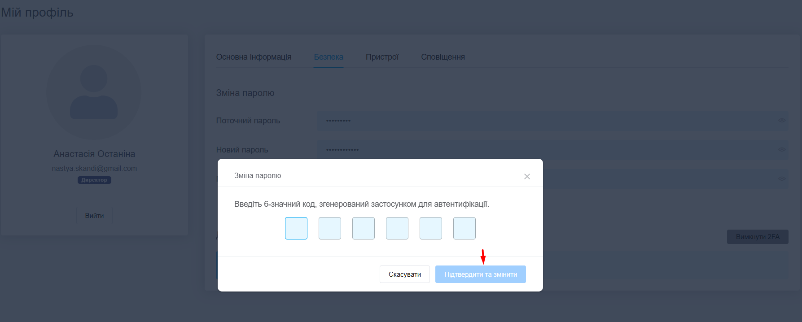Select the third digit code box
The width and height of the screenshot is (802, 322).
tap(364, 228)
